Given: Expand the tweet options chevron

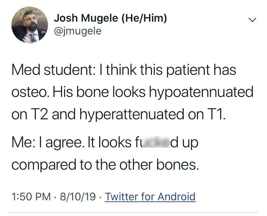Looking at the screenshot, I should click(251, 19).
